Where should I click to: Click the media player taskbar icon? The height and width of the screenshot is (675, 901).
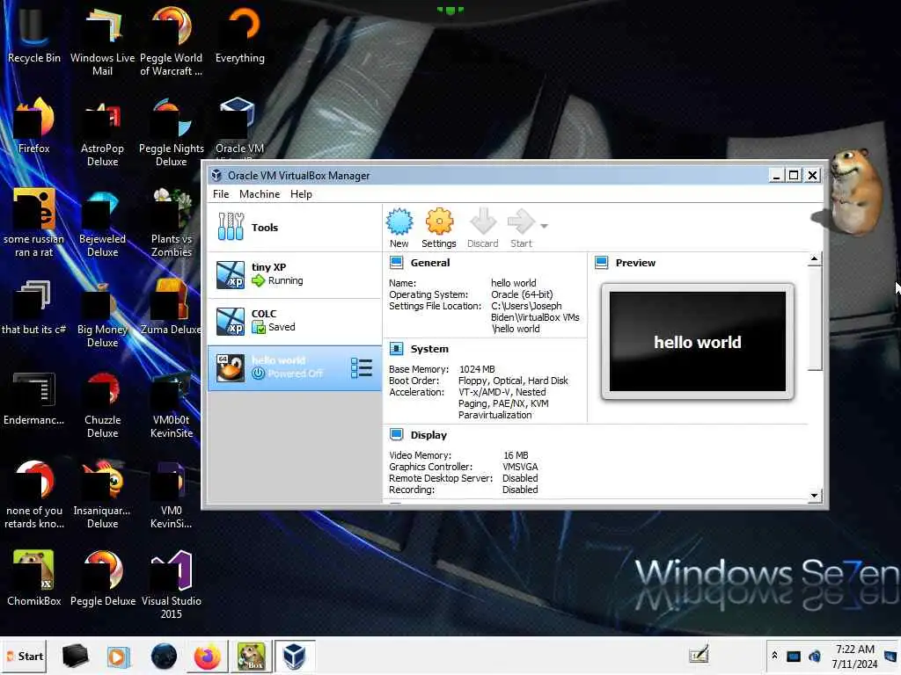pyautogui.click(x=119, y=656)
